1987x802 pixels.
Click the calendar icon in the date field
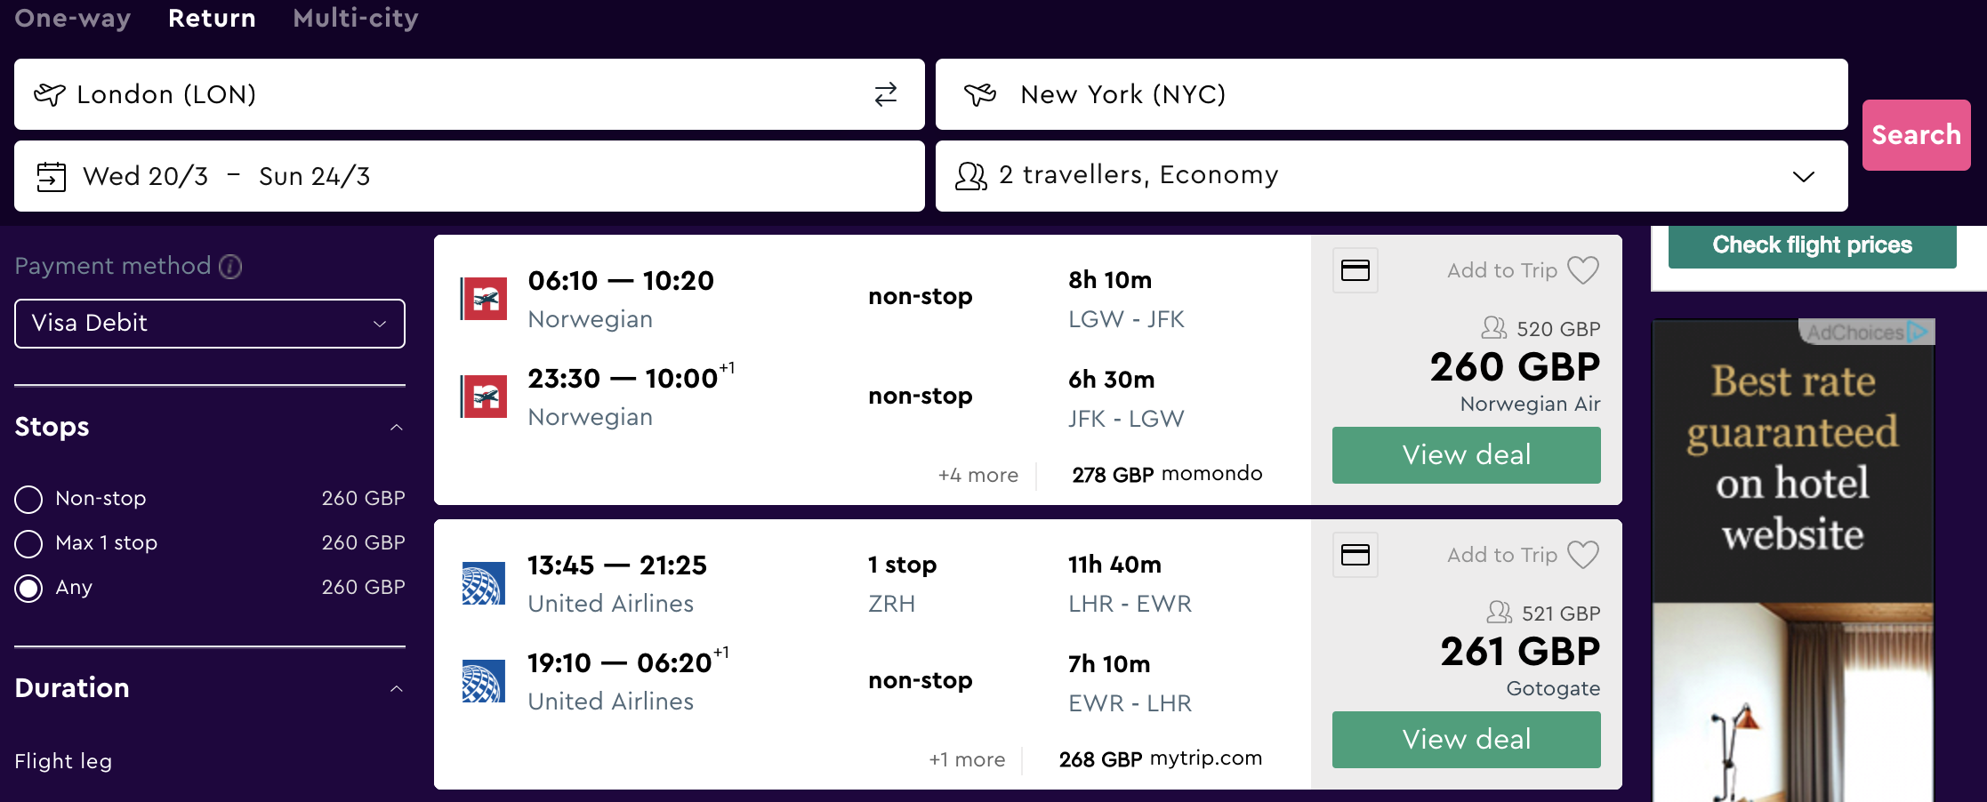52,177
